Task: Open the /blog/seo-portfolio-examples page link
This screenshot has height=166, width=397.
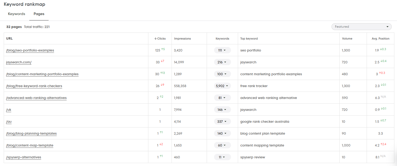Action: click(x=30, y=50)
